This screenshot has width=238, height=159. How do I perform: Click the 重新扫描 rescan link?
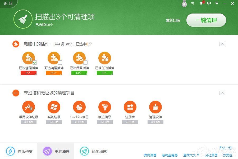pyautogui.click(x=173, y=20)
